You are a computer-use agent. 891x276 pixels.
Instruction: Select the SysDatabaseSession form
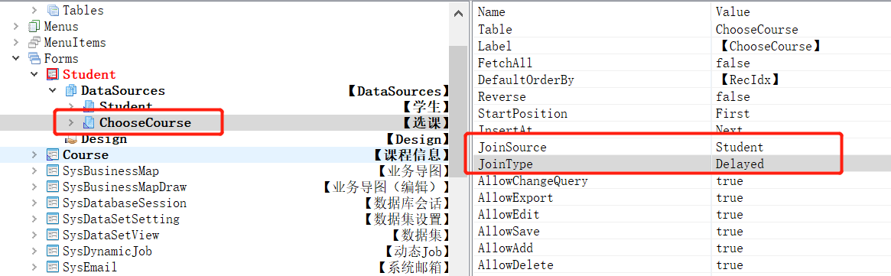pyautogui.click(x=125, y=203)
